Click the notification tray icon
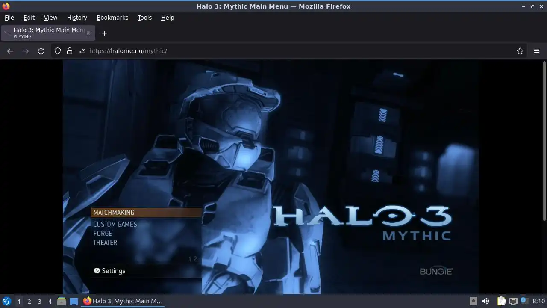 coord(524,301)
